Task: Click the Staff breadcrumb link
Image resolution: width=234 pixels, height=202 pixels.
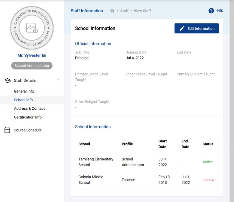Action: pos(124,11)
